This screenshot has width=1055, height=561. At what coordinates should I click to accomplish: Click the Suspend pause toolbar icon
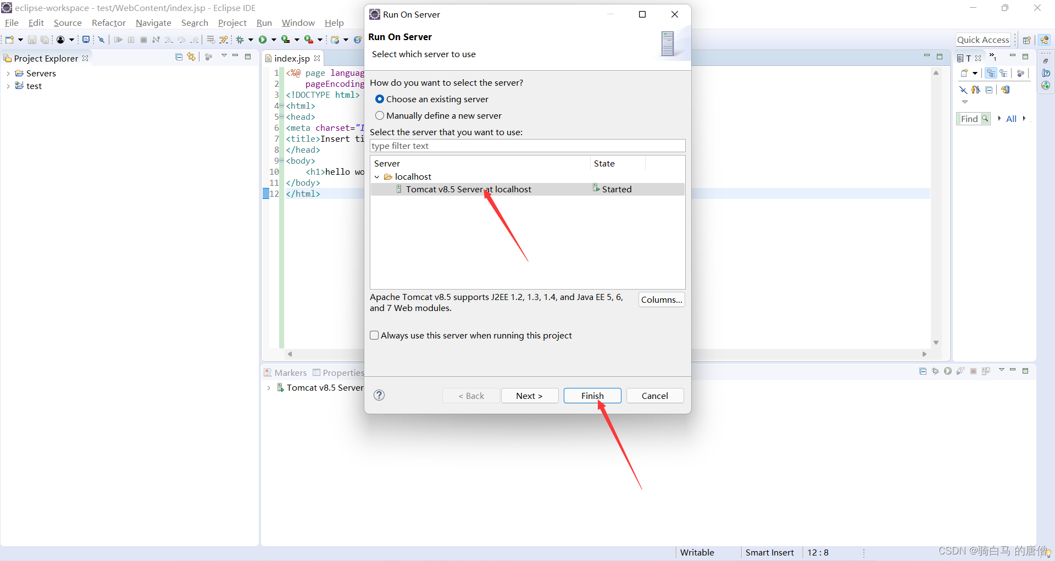[131, 40]
